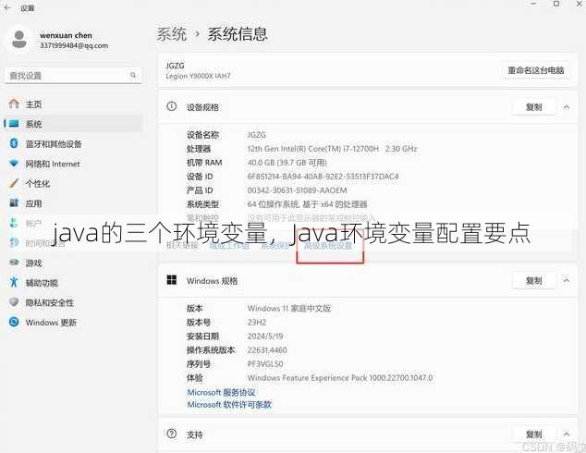This screenshot has width=586, height=453.
Task: Collapse the Windows 规格 section chevron
Action: point(567,280)
